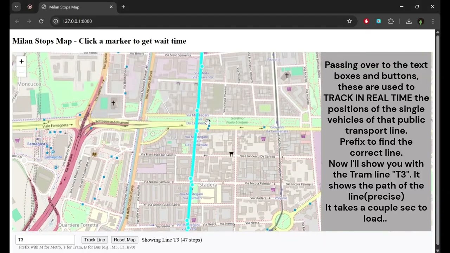View site information for 127.0.0.1
The image size is (450, 253).
tap(56, 21)
